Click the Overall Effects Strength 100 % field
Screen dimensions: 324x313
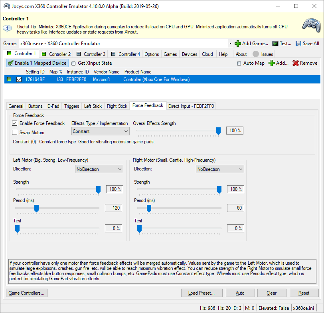coord(235,131)
